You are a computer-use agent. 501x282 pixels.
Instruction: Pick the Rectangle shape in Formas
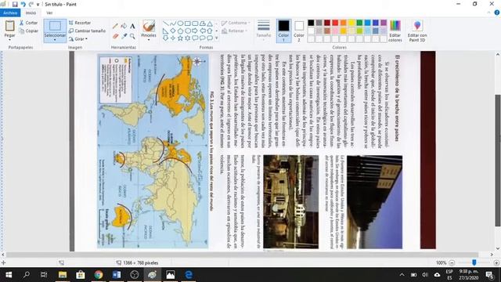188,23
